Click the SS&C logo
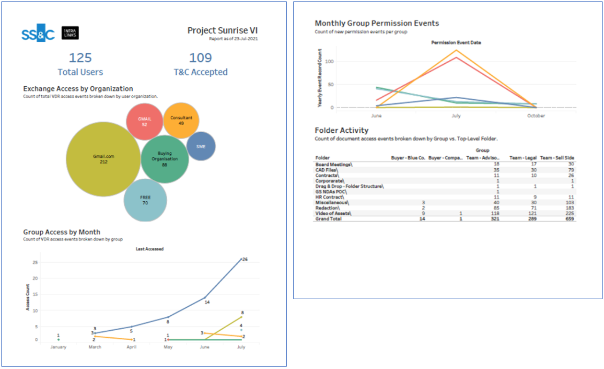Screen dimensions: 604x369 (37, 32)
